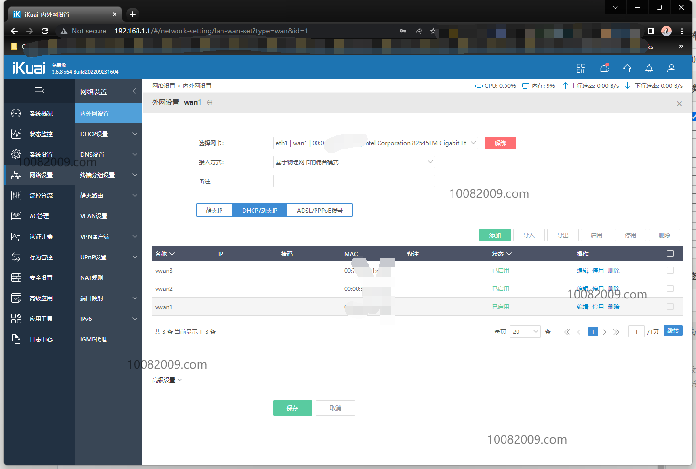
Task: Expand the 高级设置 advanced settings section
Action: click(x=167, y=380)
